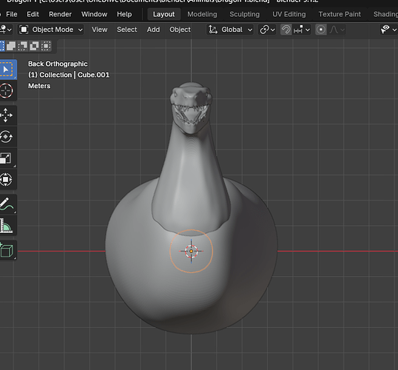
Task: Choose Subtract selection mode icon
Action: pyautogui.click(x=23, y=46)
